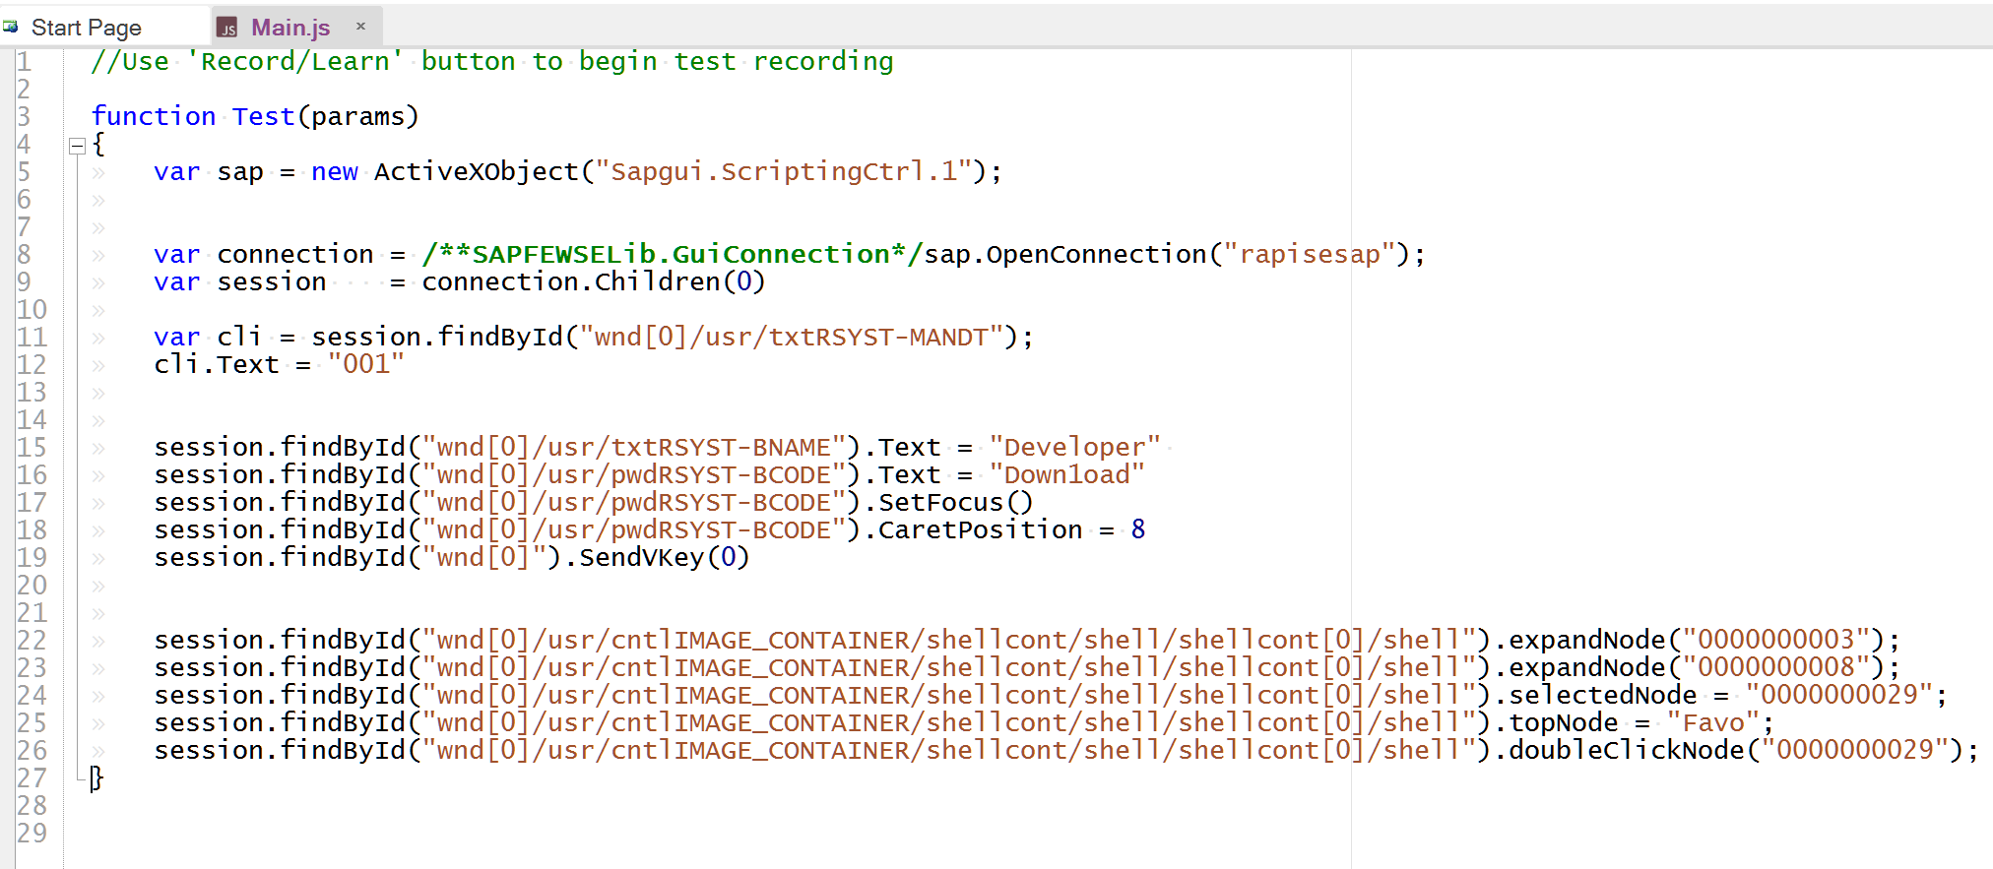1993x869 pixels.
Task: Click the SAPFEWSELib.GuiConnection type comment
Action: click(x=672, y=255)
